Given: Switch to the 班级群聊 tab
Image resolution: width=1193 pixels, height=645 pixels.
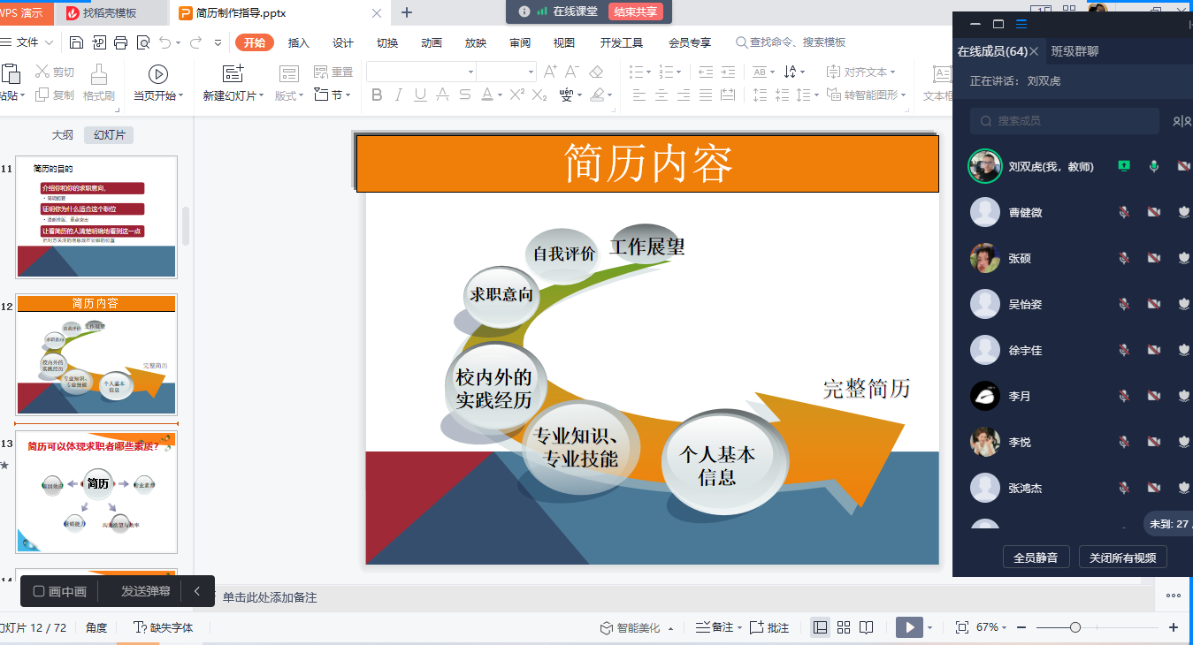Looking at the screenshot, I should click(x=1074, y=51).
